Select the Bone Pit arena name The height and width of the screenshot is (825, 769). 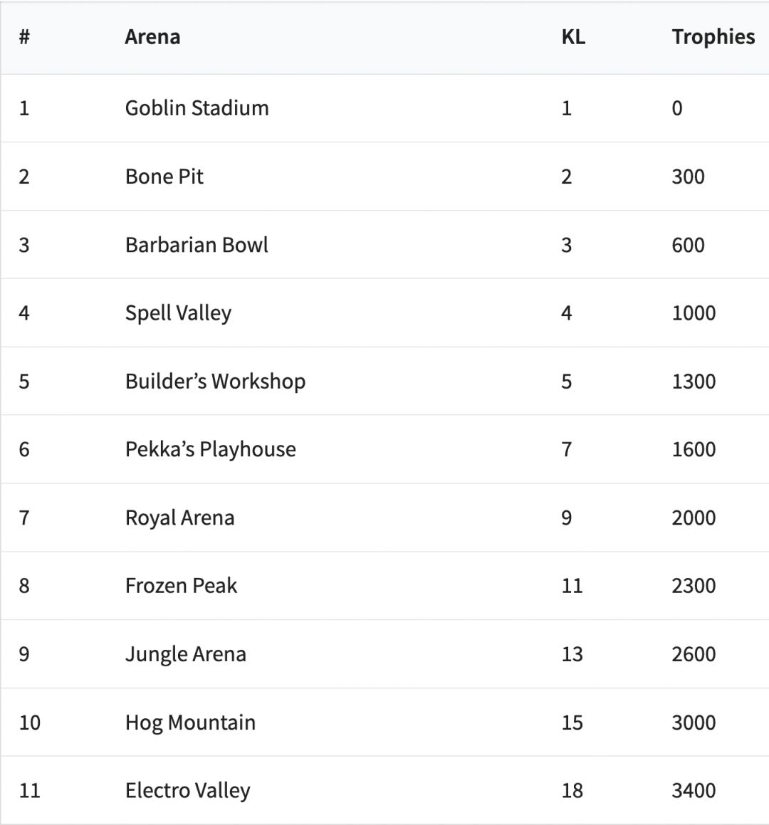pyautogui.click(x=164, y=177)
